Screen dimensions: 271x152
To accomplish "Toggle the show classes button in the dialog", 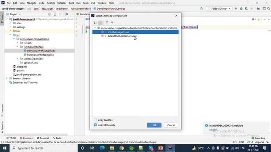I will (x=100, y=23).
